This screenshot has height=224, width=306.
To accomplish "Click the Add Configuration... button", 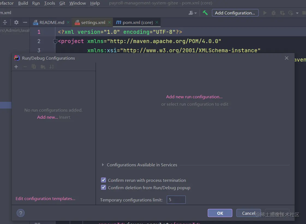I will (x=235, y=13).
